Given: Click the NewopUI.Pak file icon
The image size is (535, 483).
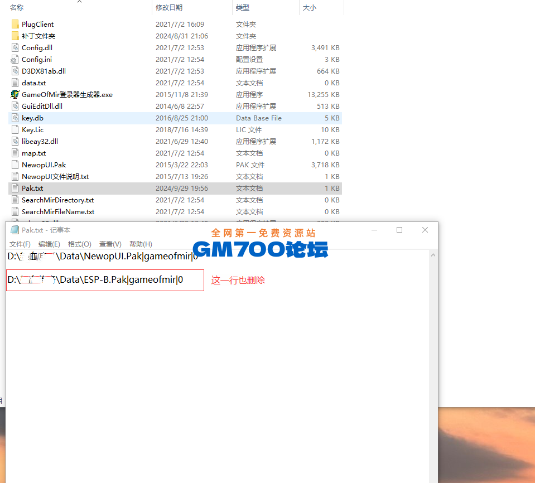Looking at the screenshot, I should [15, 165].
